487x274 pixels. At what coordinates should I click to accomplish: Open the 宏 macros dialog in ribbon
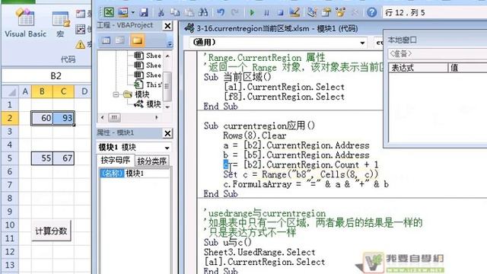[x=60, y=24]
